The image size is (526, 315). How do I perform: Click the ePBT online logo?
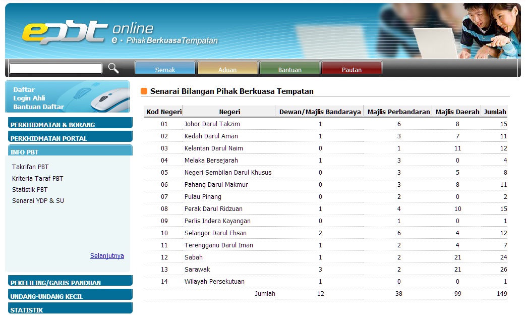click(66, 32)
